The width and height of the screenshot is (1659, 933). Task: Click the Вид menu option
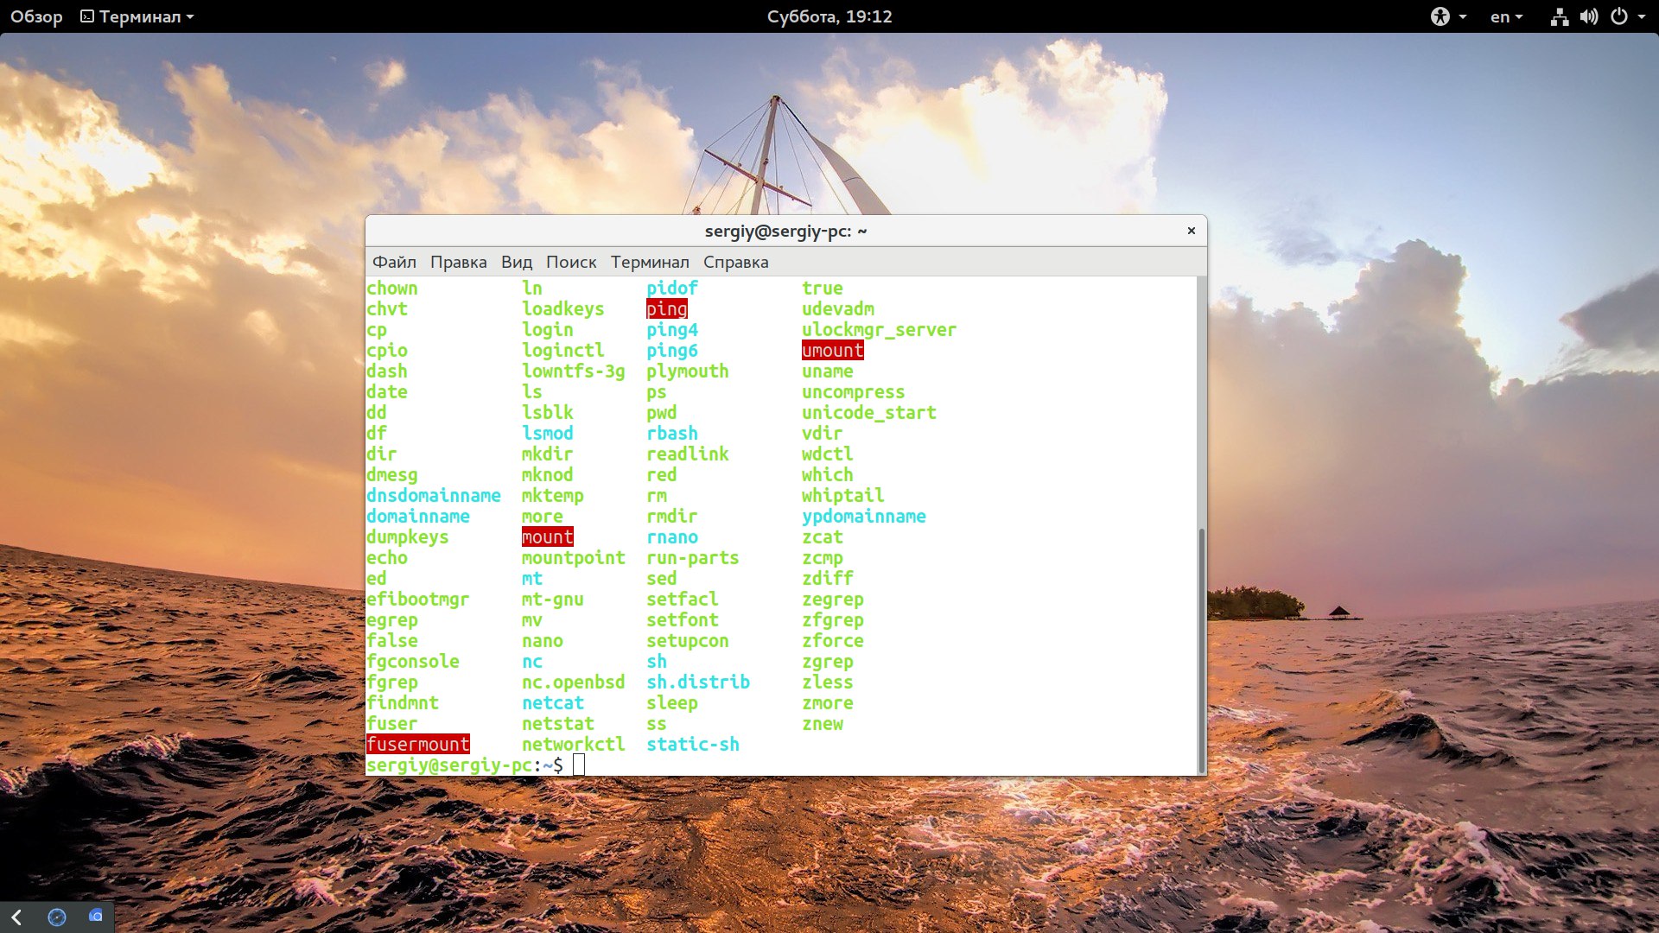tap(516, 262)
